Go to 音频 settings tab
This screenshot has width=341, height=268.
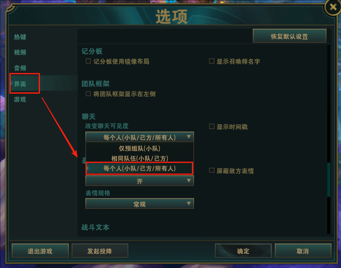(20, 68)
